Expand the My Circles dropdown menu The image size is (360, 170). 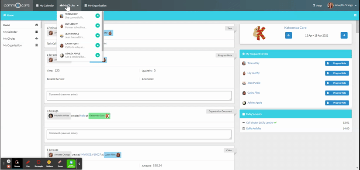pyautogui.click(x=69, y=6)
